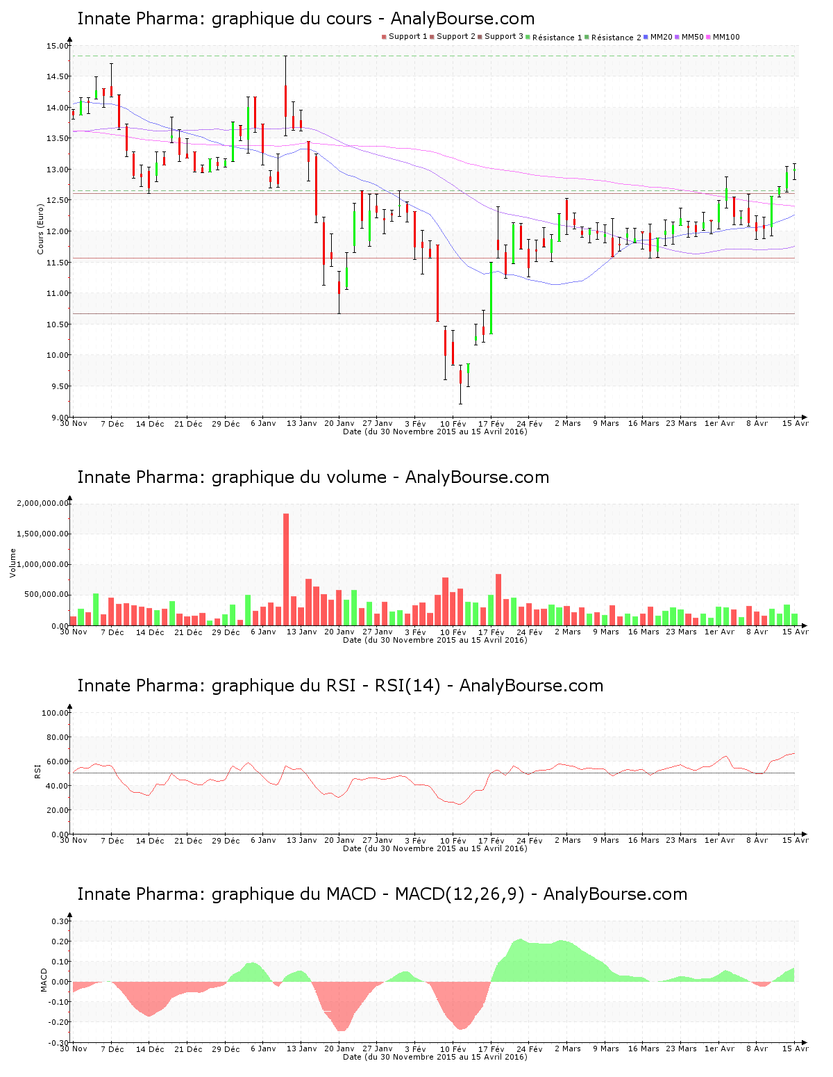Click the 'RSI' vertical axis label
This screenshot has height=1077, width=833.
click(37, 771)
